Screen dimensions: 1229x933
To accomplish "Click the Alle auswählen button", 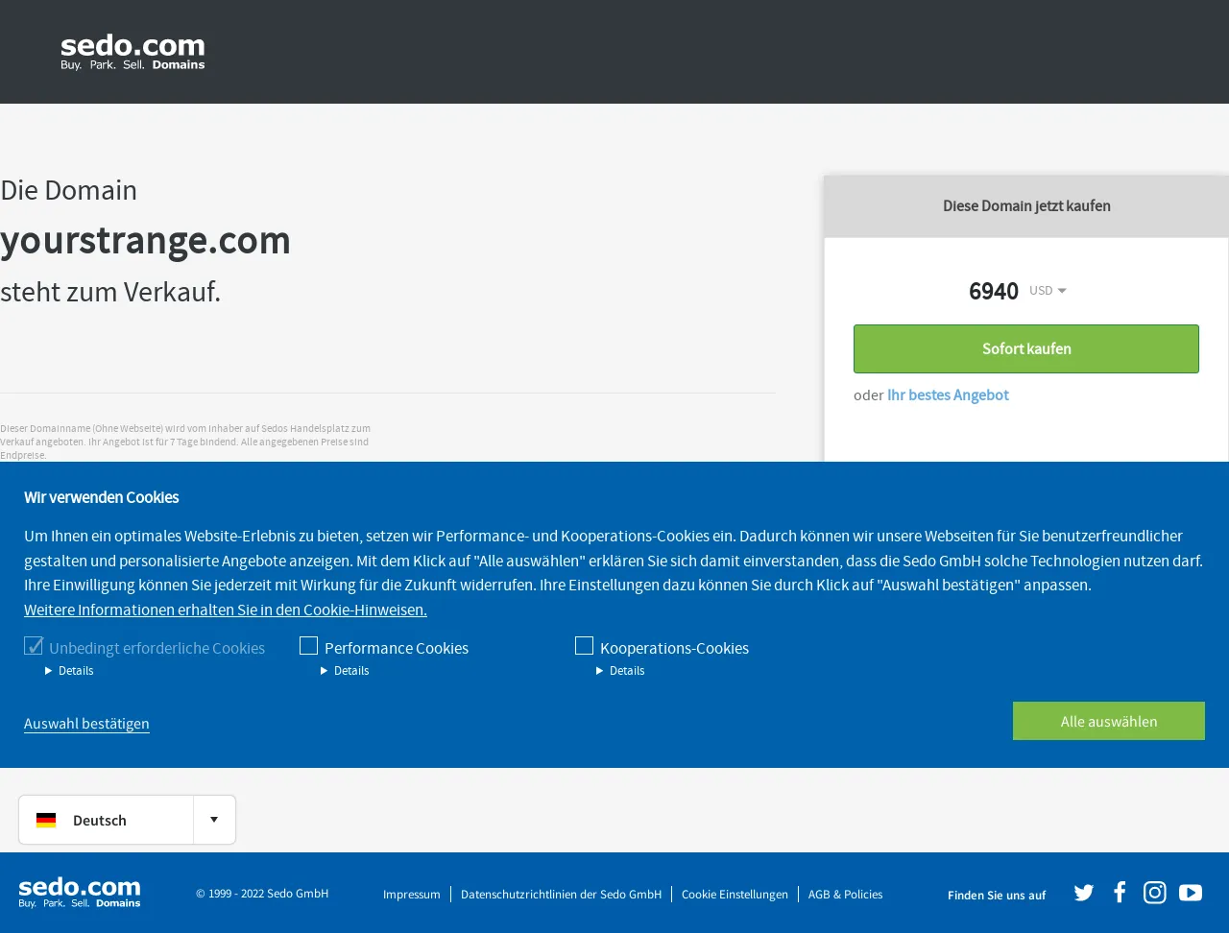I will (x=1109, y=721).
